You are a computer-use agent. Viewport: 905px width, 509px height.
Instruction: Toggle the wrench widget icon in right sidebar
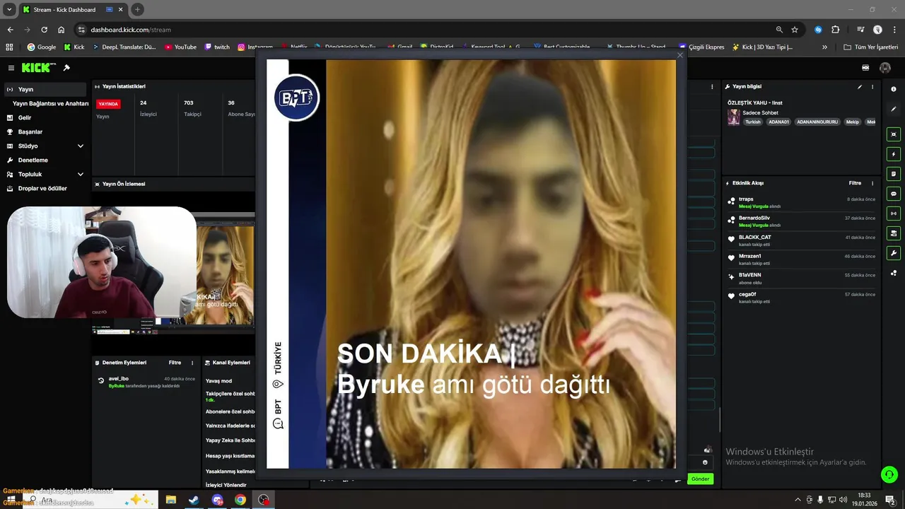click(x=894, y=253)
